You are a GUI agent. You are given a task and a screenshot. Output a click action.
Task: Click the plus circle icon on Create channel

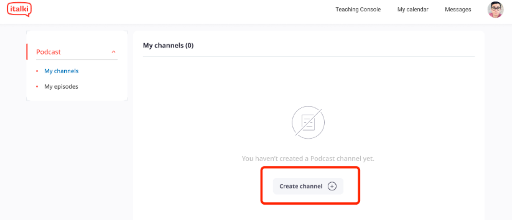pyautogui.click(x=332, y=186)
